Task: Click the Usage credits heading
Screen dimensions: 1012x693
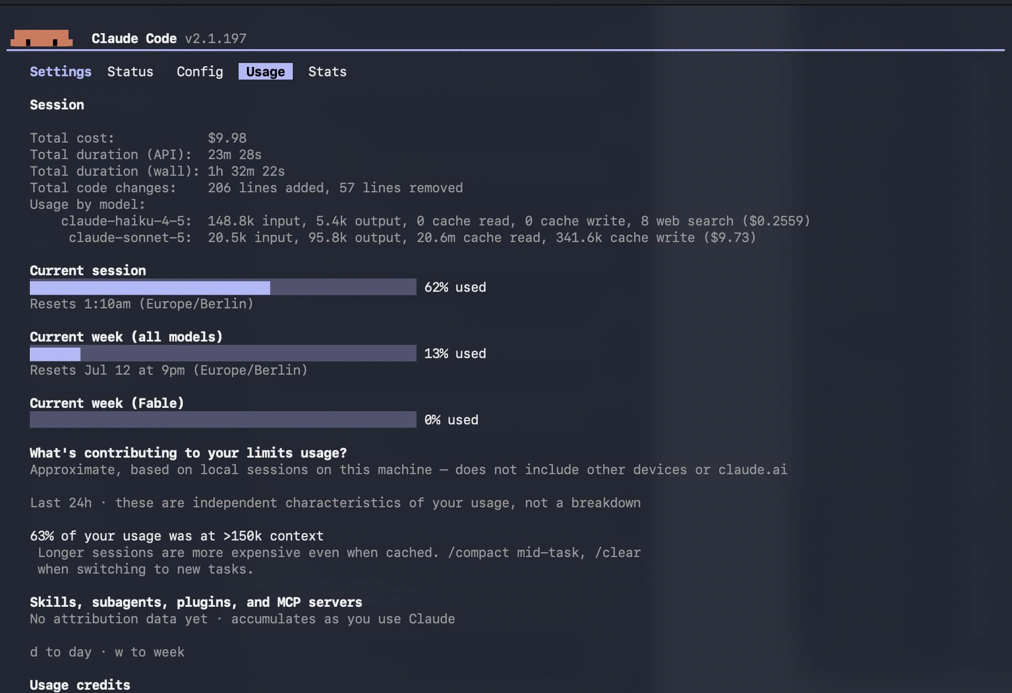Action: 80,685
